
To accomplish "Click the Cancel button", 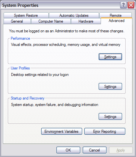I will [94, 150].
